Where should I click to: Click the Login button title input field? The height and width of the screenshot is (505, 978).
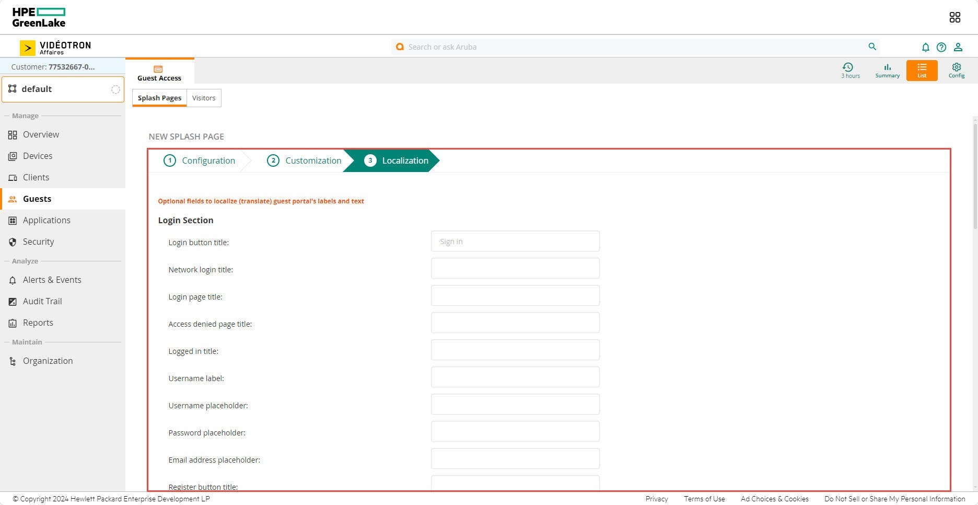tap(515, 241)
